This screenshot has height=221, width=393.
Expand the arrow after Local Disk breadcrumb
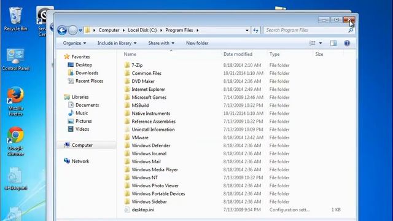161,30
